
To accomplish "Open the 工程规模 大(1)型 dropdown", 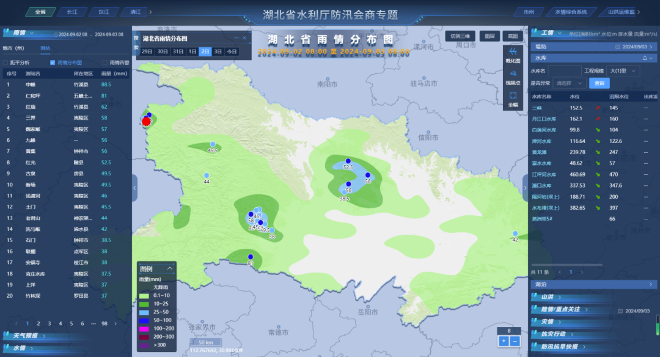I will click(623, 71).
